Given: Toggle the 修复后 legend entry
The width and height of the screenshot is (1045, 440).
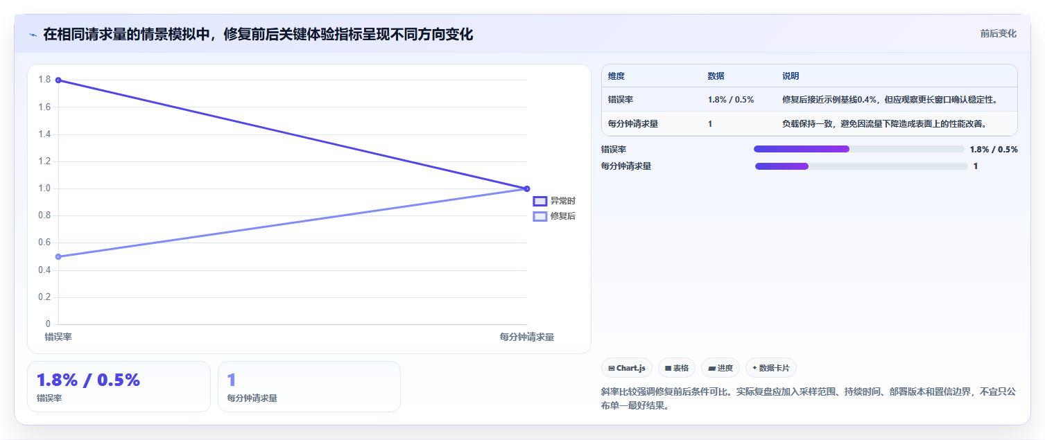Looking at the screenshot, I should click(x=554, y=216).
